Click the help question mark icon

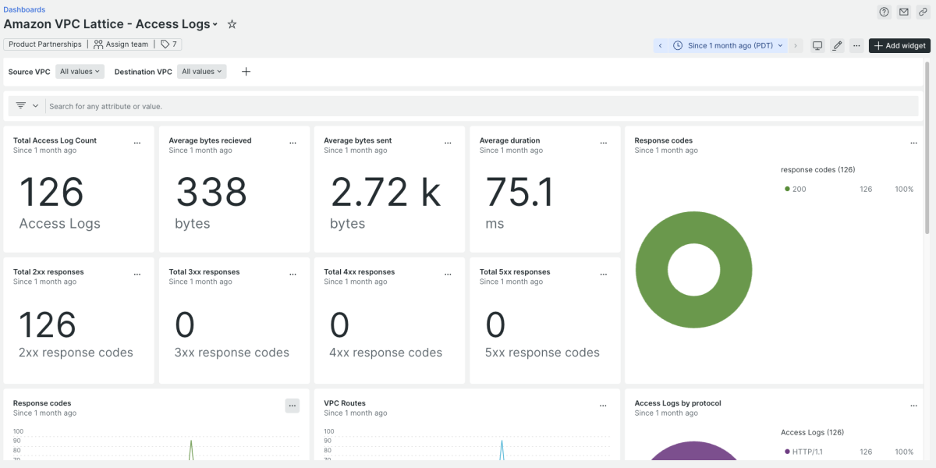click(884, 12)
